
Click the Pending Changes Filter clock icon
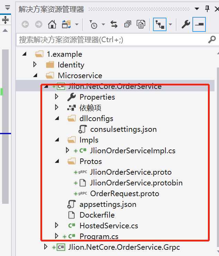click(93, 25)
